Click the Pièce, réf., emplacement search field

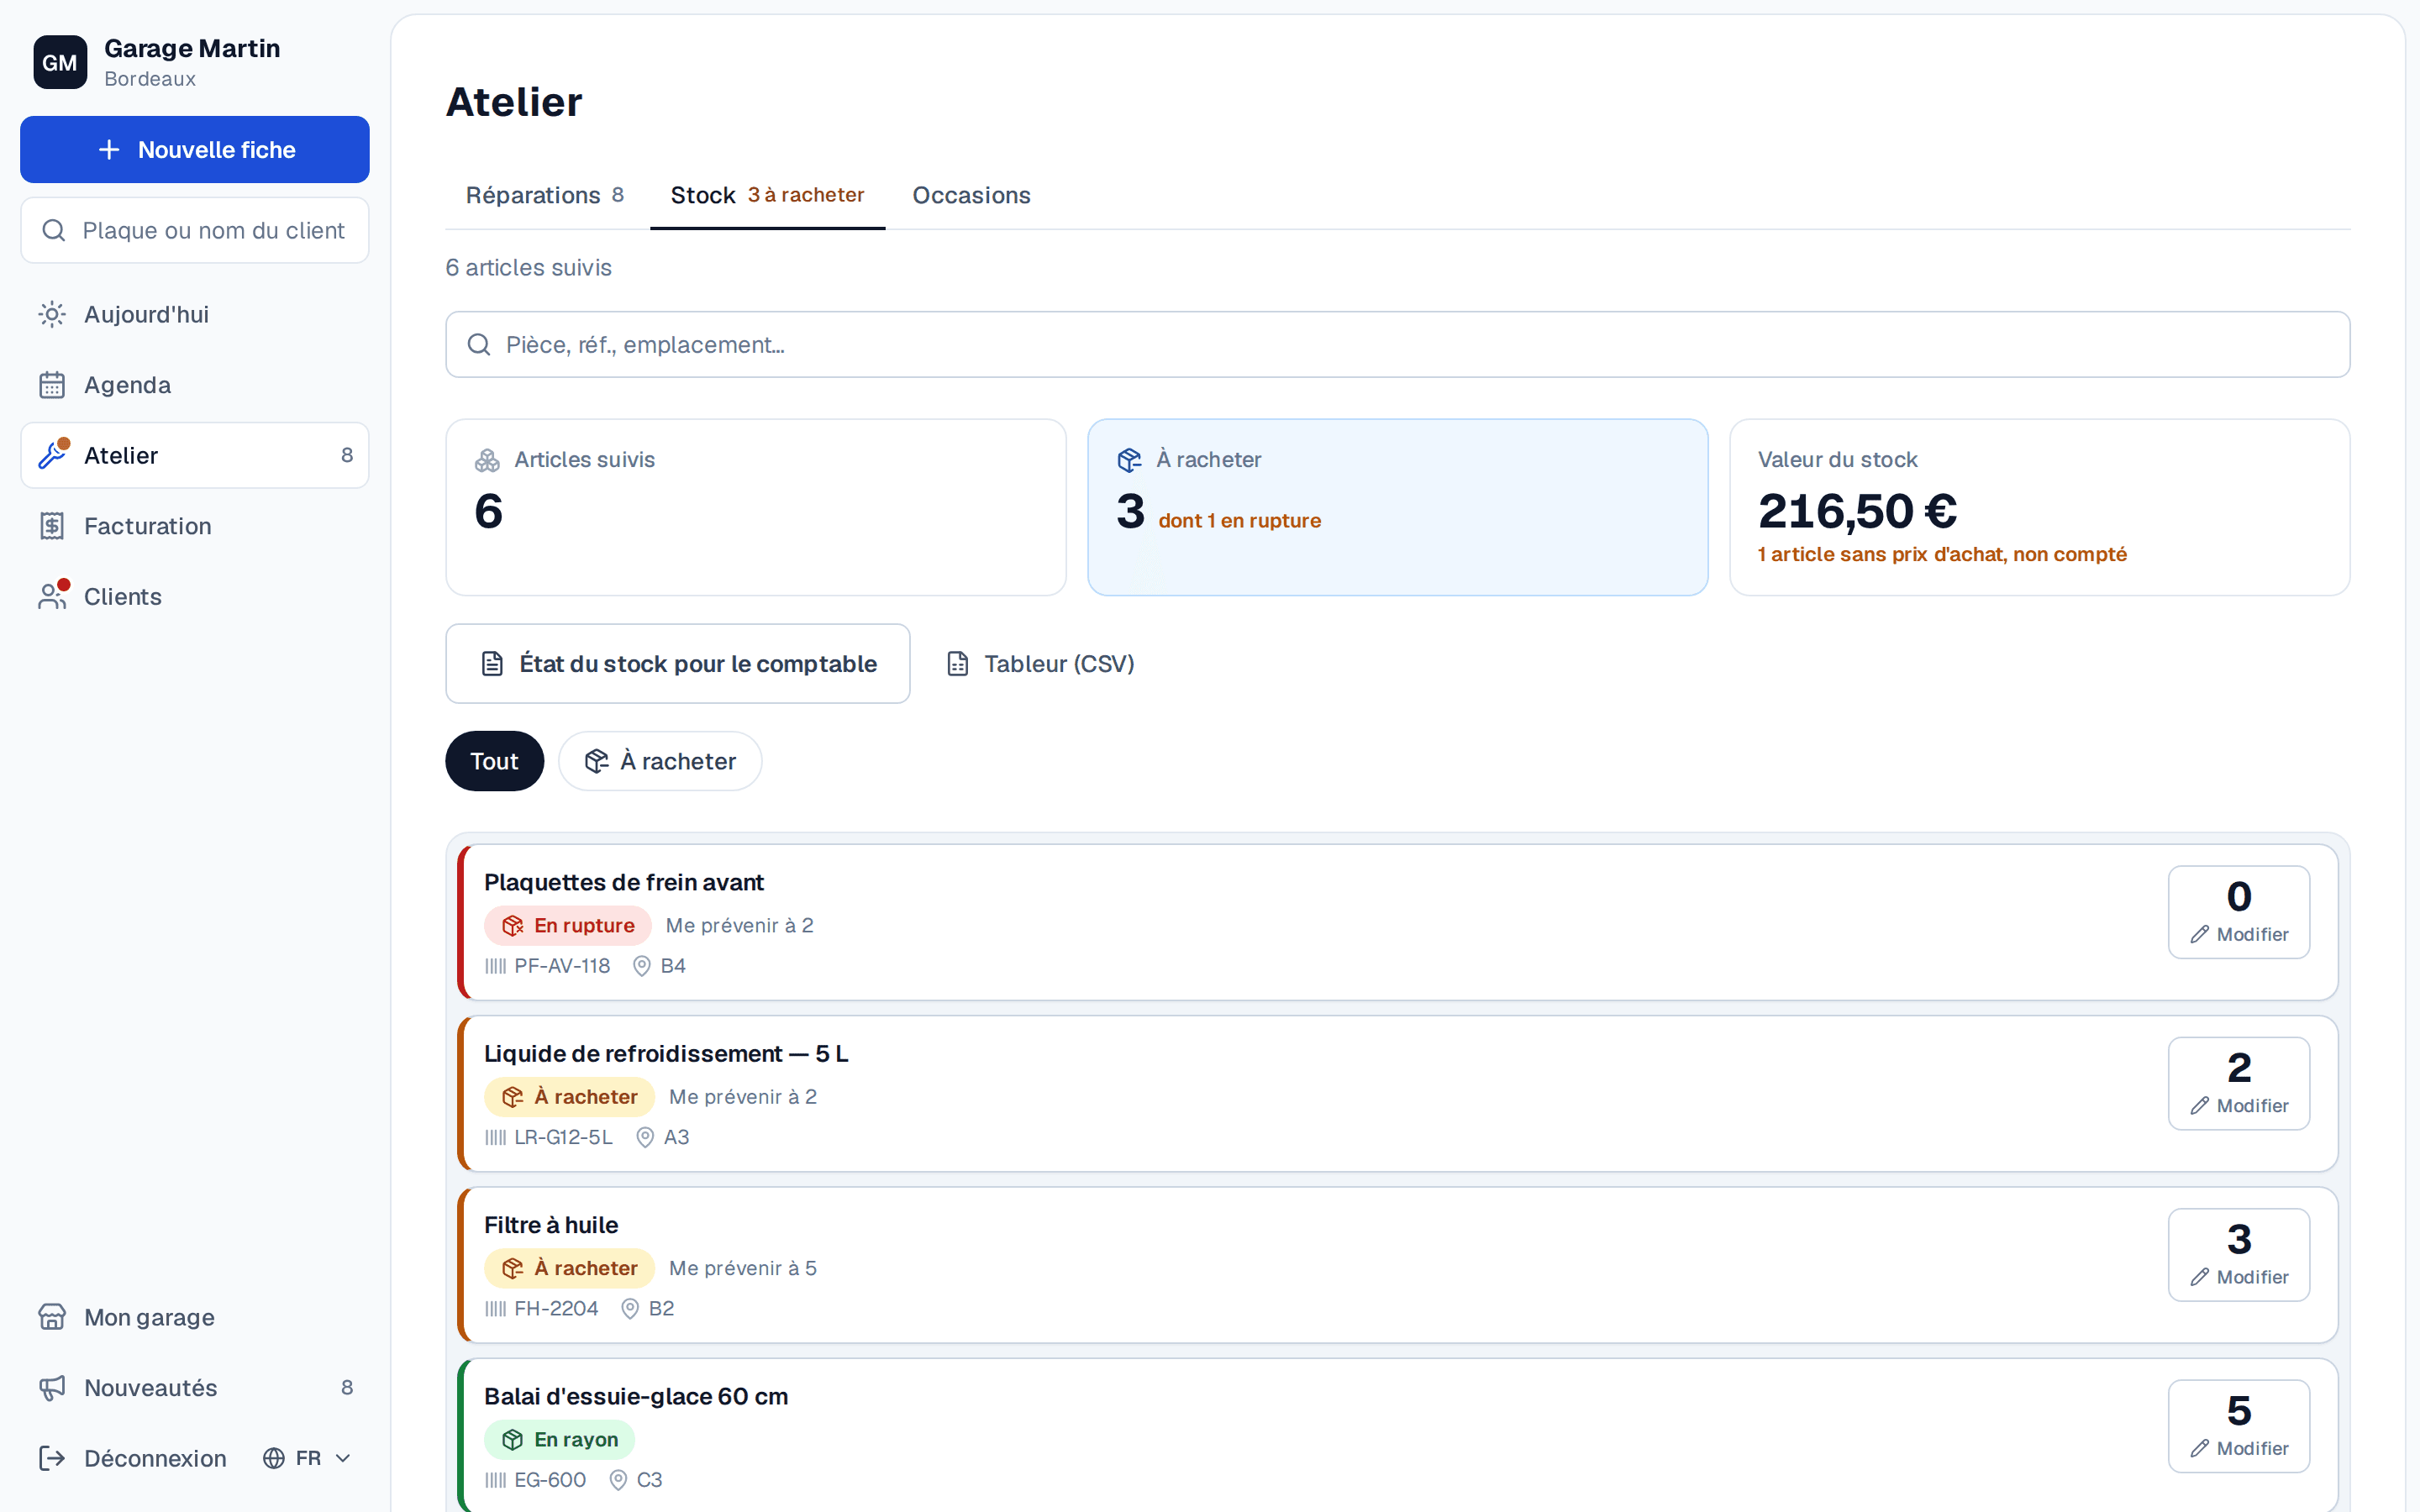coord(1397,345)
